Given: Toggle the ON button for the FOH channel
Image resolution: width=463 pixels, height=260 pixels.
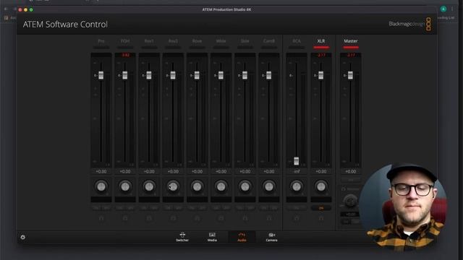Looking at the screenshot, I should point(120,208).
